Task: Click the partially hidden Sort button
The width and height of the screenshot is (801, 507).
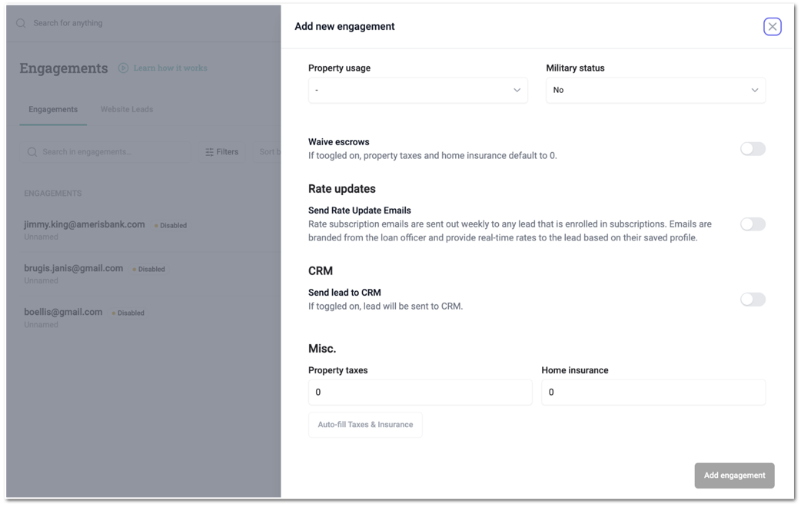Action: pyautogui.click(x=266, y=152)
